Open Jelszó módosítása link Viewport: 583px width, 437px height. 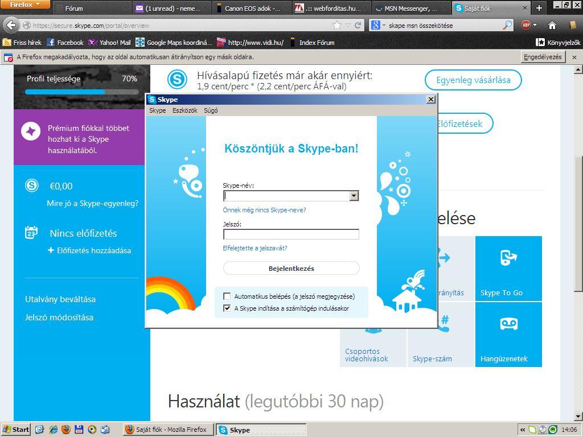(59, 318)
